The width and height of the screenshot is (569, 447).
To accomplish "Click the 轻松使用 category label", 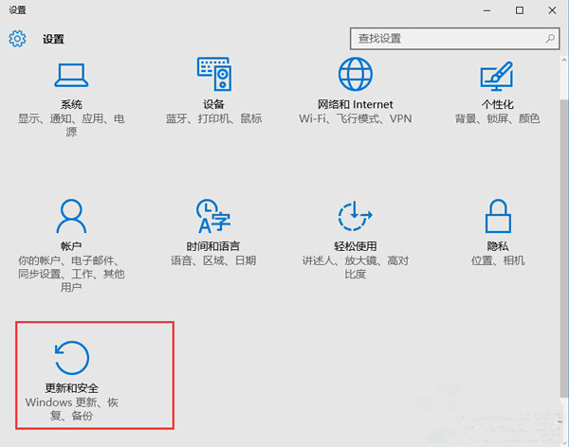I will [356, 246].
